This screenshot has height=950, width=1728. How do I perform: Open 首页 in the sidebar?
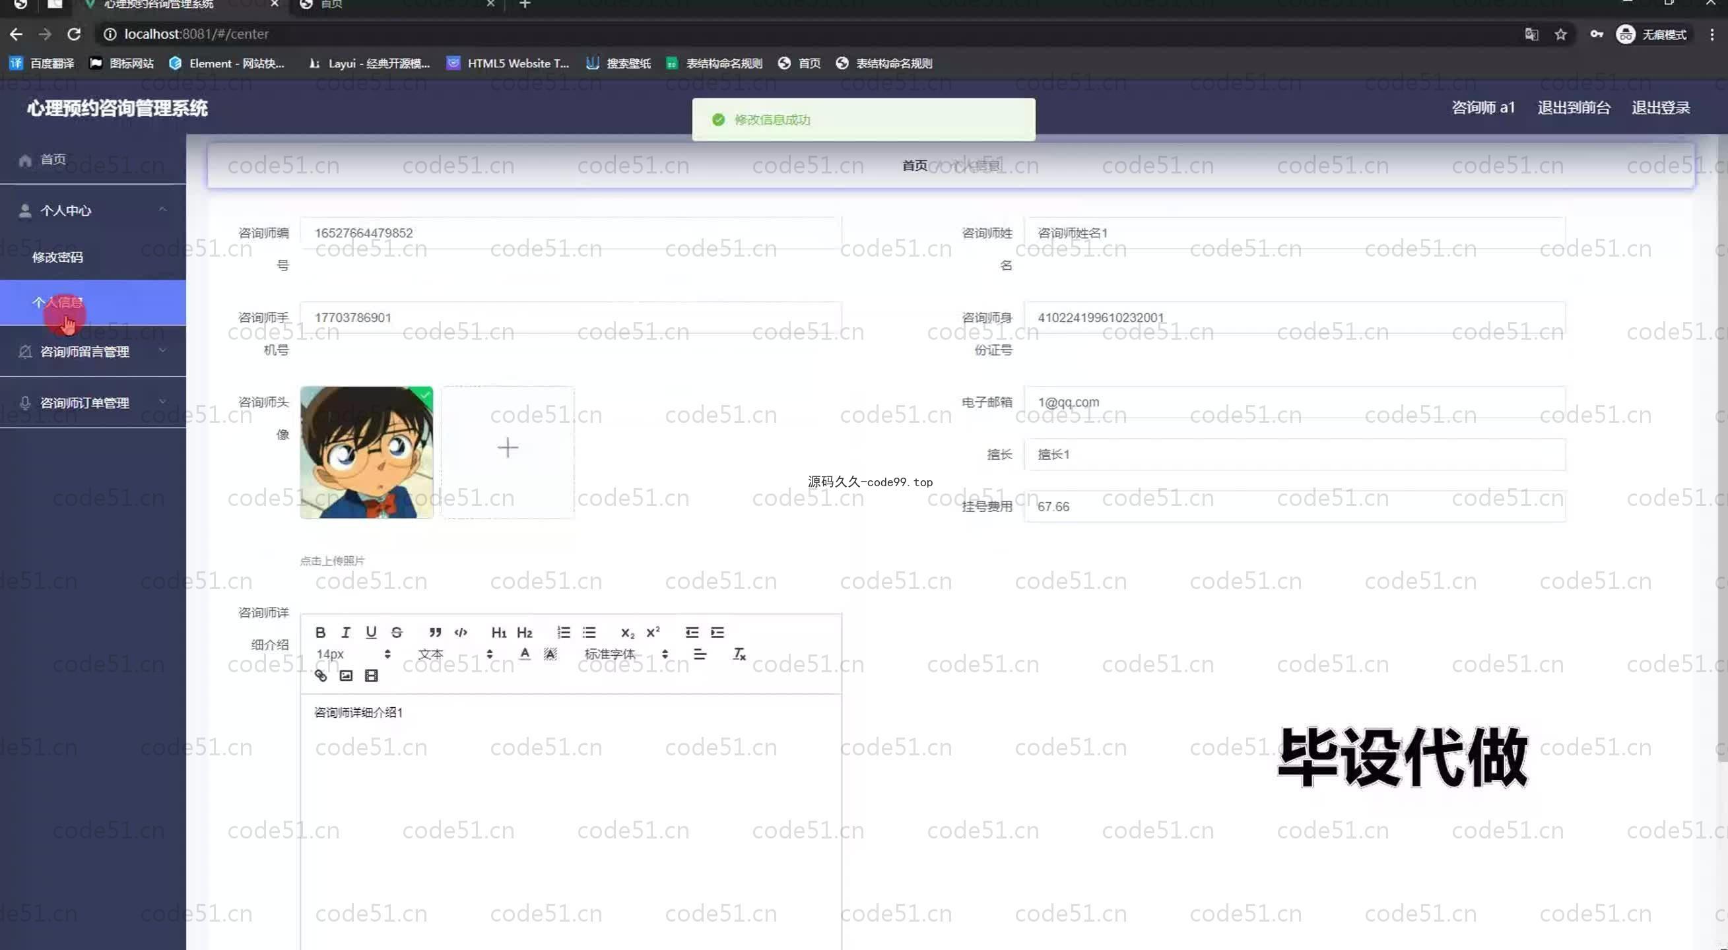coord(92,159)
